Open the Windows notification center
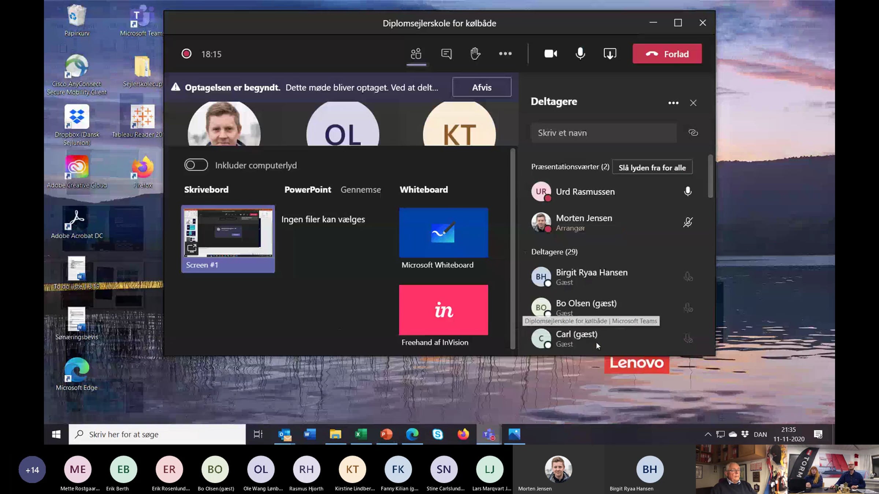 pos(818,434)
